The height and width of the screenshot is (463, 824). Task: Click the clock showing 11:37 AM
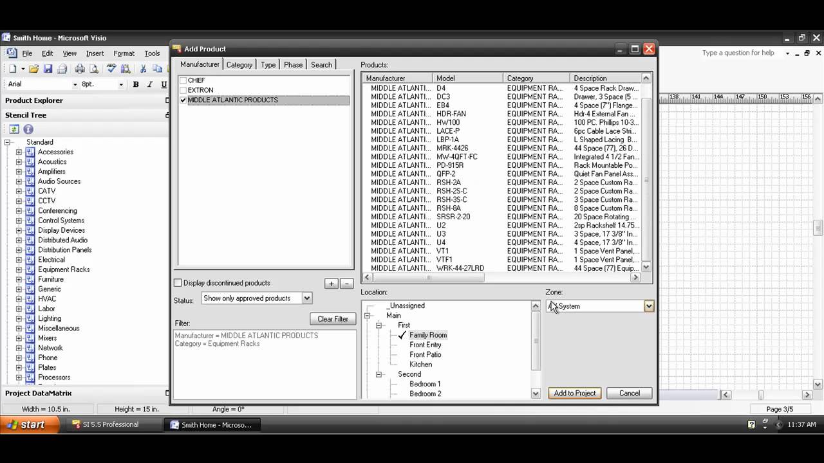click(x=801, y=424)
